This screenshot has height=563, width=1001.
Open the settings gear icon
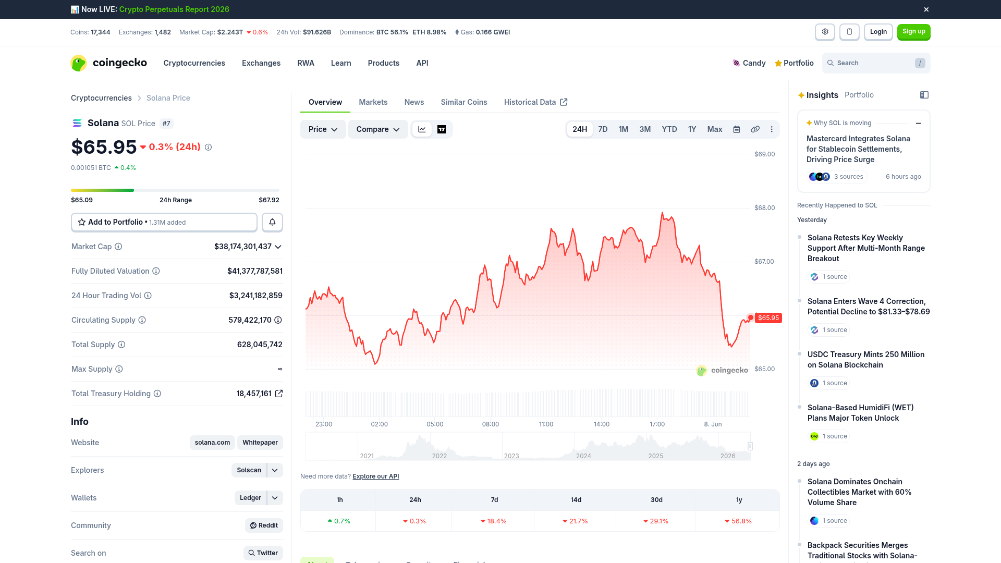pyautogui.click(x=825, y=32)
